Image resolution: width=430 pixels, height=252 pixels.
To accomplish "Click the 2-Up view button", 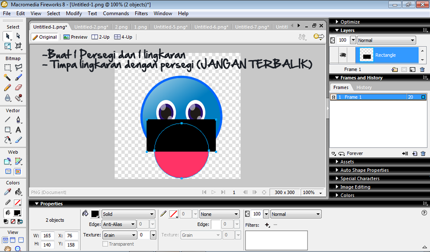I will tap(100, 37).
